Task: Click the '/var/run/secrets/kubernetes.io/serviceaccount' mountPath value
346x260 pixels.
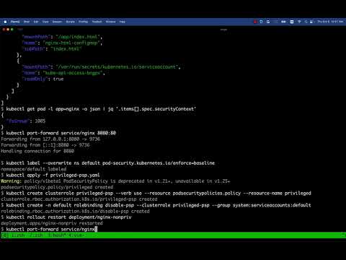Action: (117, 67)
